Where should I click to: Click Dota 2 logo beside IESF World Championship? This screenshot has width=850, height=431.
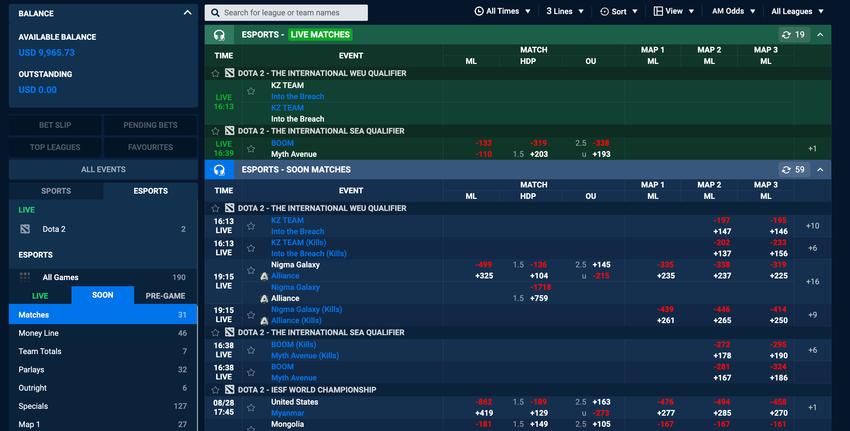pyautogui.click(x=230, y=390)
